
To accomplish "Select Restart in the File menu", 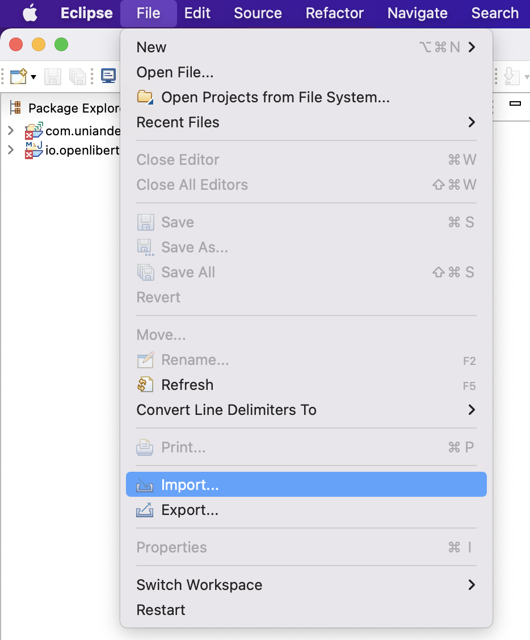I will 161,610.
